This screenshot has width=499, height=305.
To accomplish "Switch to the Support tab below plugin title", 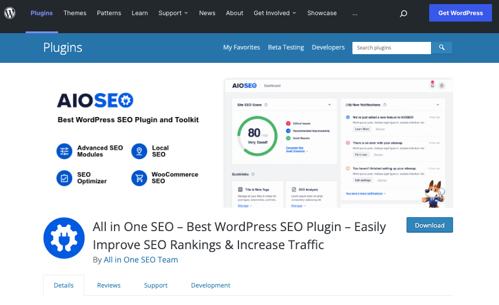I will (x=156, y=285).
